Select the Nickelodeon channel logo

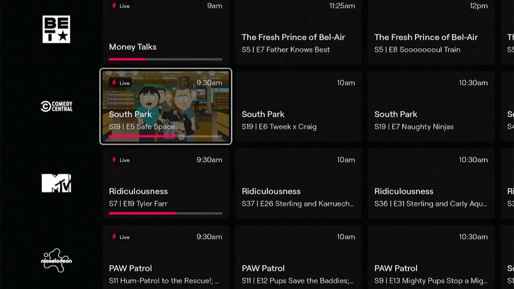(56, 260)
